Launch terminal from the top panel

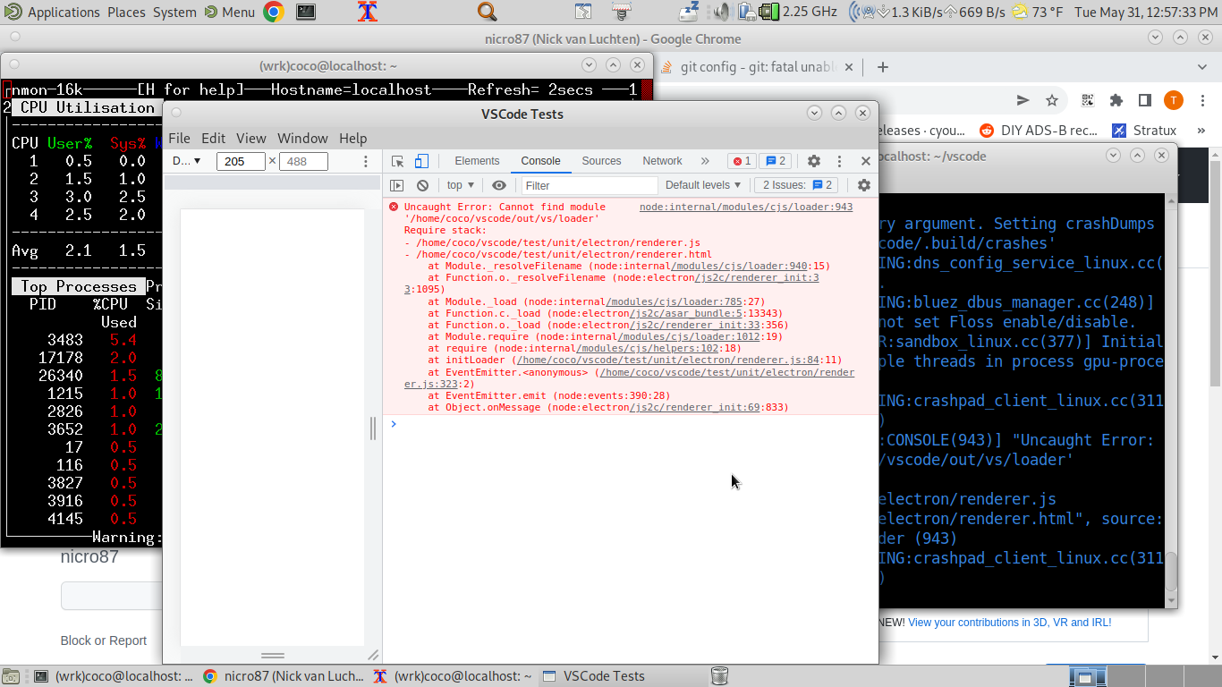(306, 12)
